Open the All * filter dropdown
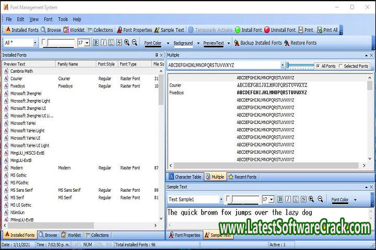This screenshot has height=250, width=376. [35, 43]
